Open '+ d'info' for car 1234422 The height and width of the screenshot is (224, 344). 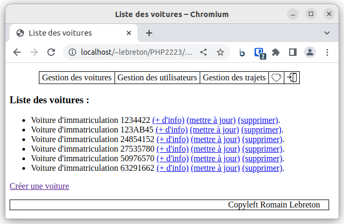[x=168, y=120]
